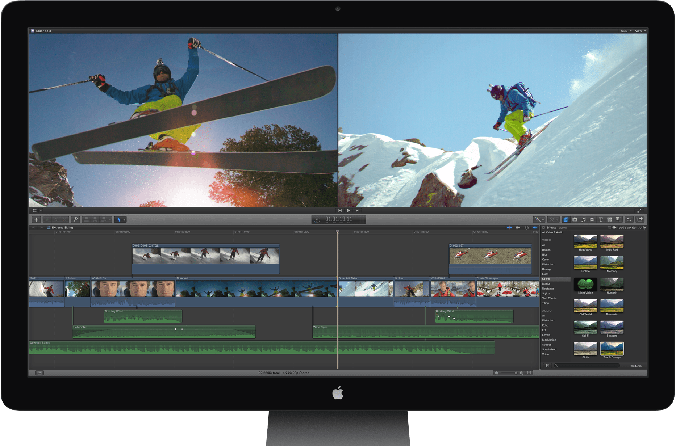The width and height of the screenshot is (676, 446).
Task: Switch to the Looks tab
Action: 563,227
